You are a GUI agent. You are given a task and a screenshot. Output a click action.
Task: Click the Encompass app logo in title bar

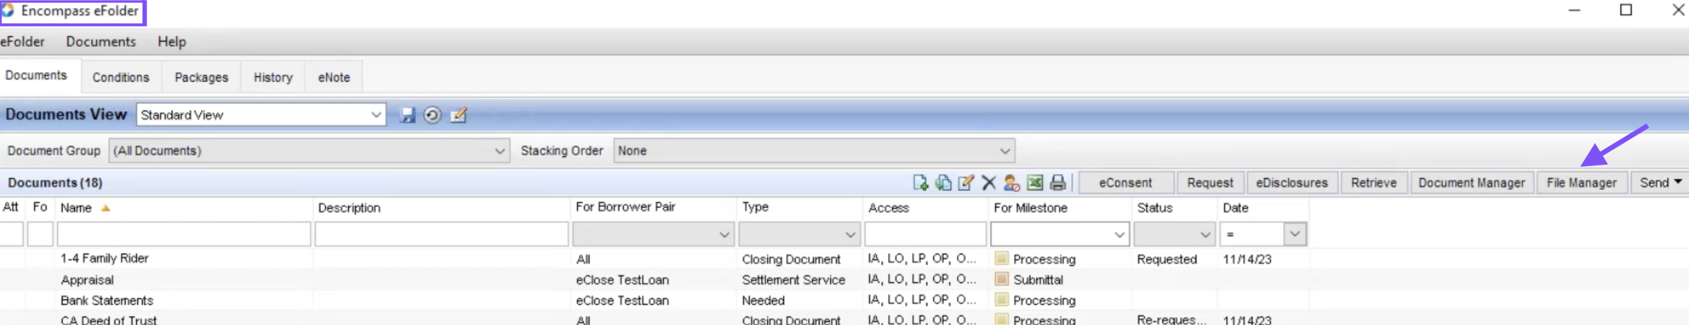tap(8, 10)
